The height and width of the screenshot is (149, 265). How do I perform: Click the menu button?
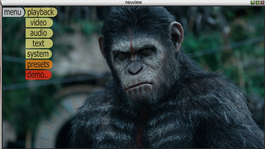click(x=13, y=12)
